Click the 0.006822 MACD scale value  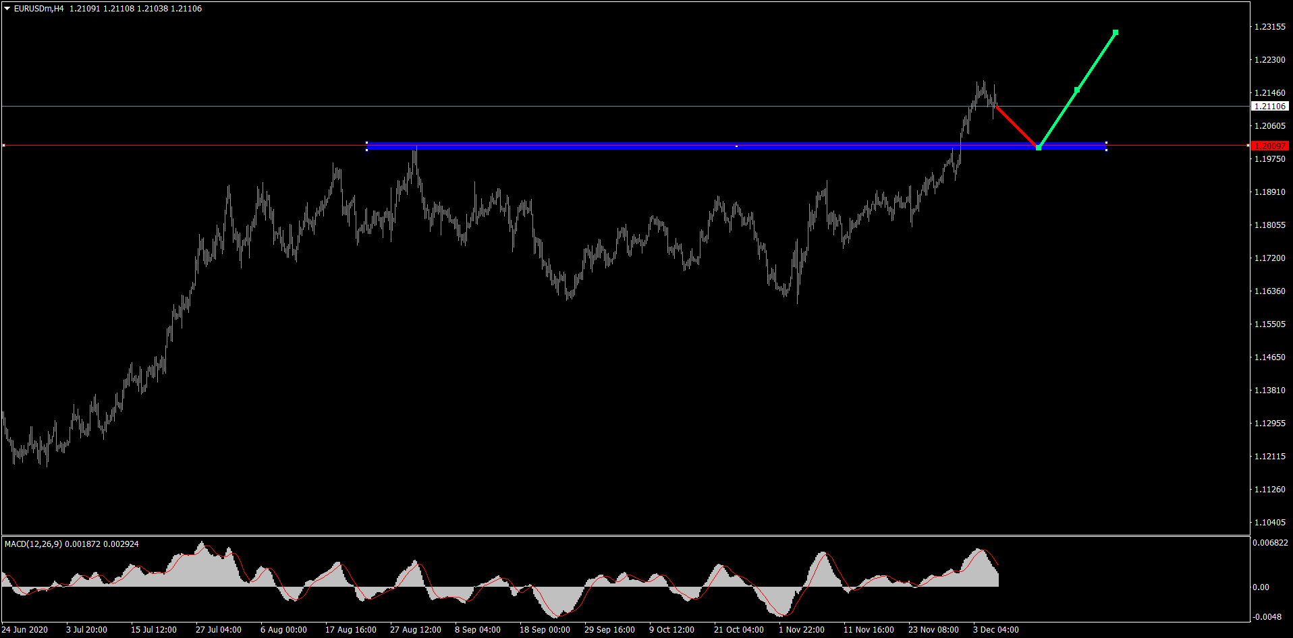(x=1270, y=543)
